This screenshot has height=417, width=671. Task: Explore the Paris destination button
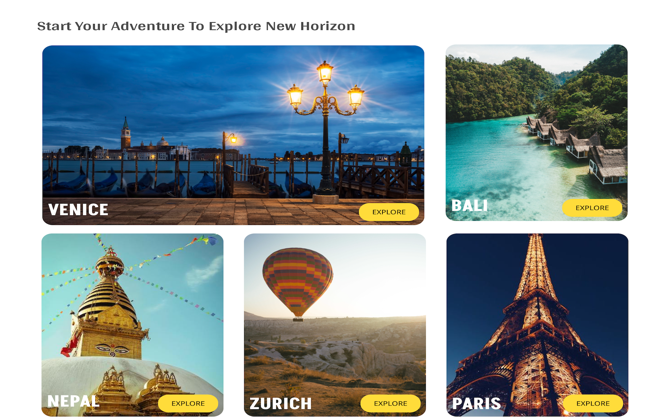pos(593,403)
